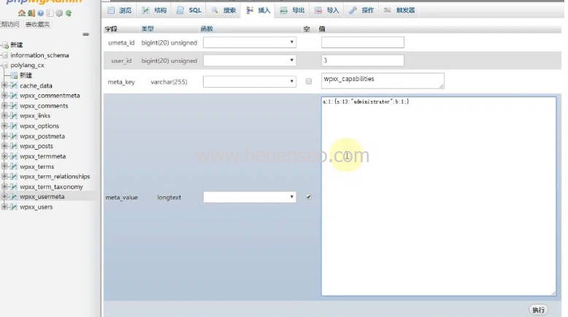Screen dimensions: 568x317
Task: Click the database icon beside information_schema
Action: point(5,55)
